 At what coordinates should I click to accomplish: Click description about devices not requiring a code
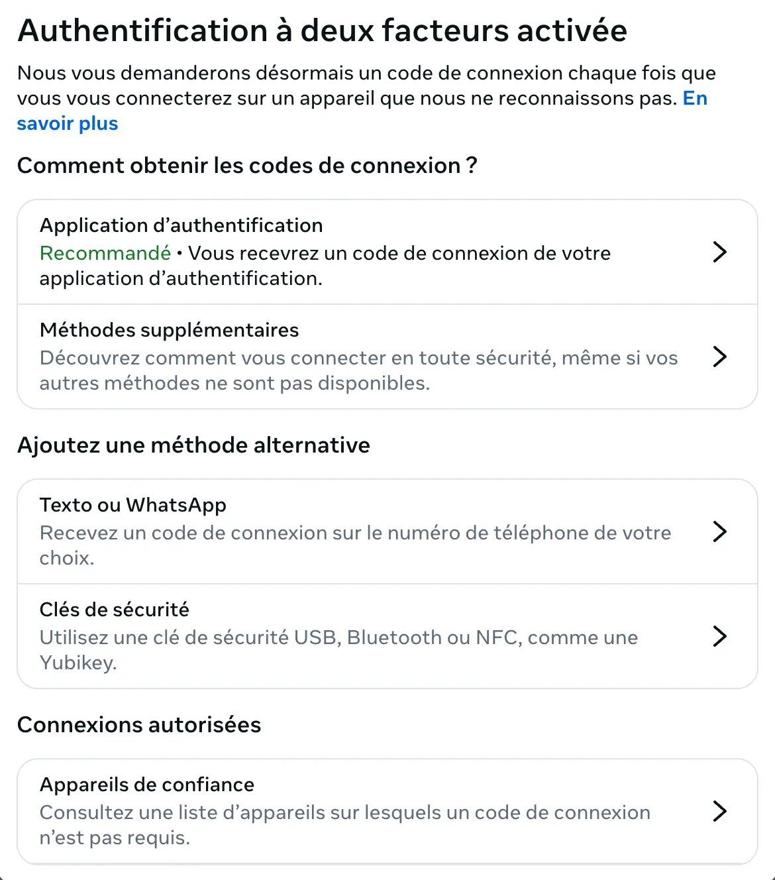[x=344, y=824]
